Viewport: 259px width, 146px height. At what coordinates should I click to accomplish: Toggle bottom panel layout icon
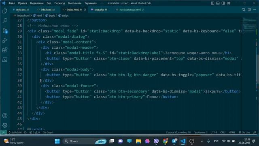pyautogui.click(x=218, y=3)
